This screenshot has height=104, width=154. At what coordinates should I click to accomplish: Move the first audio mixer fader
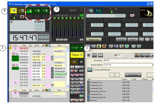point(54,18)
